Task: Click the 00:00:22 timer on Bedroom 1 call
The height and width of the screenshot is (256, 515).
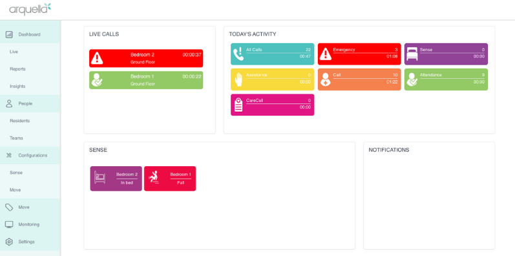Action: (192, 76)
